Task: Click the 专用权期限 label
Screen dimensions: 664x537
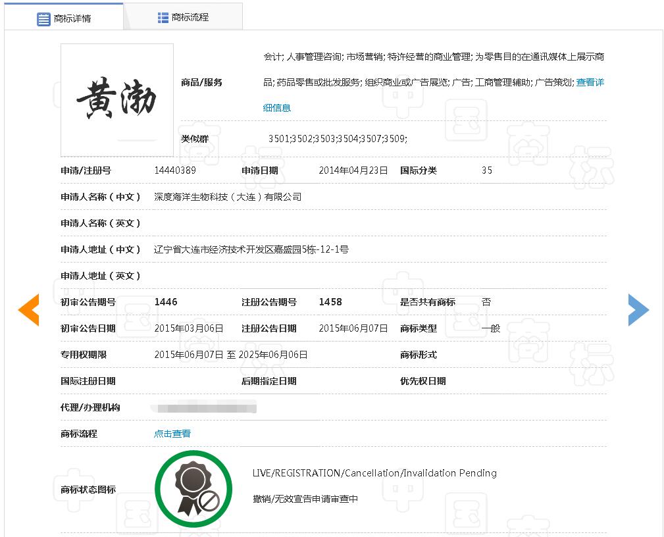Action: (84, 355)
